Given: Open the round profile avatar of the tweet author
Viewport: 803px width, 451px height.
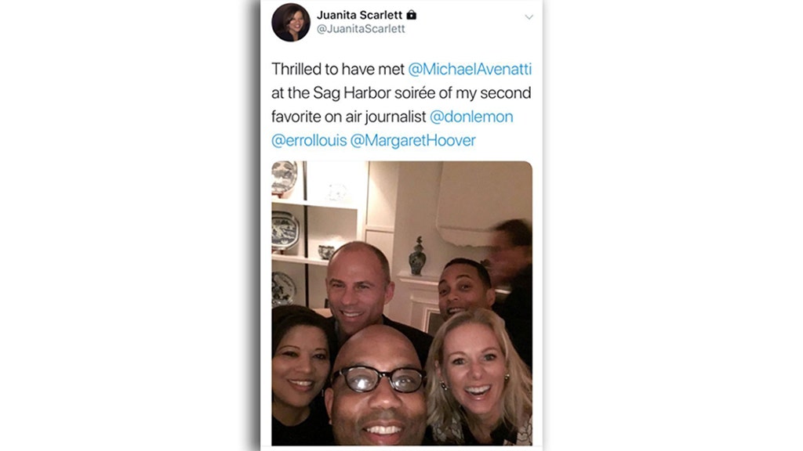Looking at the screenshot, I should [x=291, y=22].
